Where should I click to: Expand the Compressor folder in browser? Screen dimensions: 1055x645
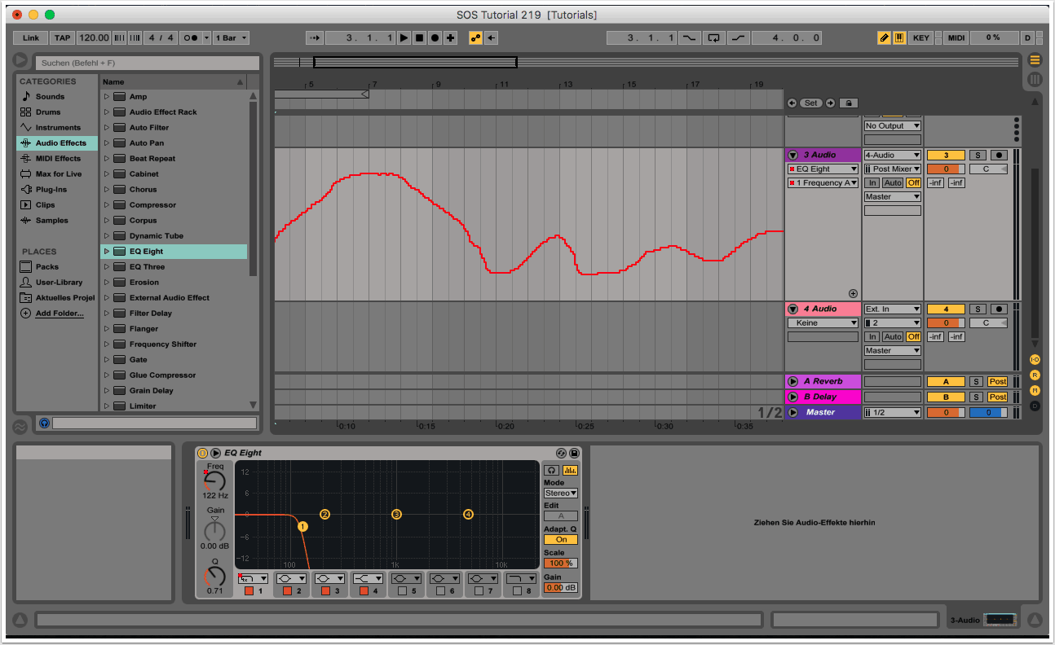coord(107,205)
